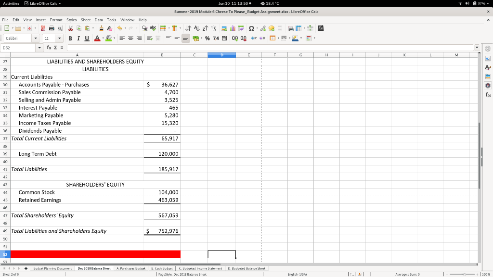
Task: Insert a chart
Action: (233, 28)
